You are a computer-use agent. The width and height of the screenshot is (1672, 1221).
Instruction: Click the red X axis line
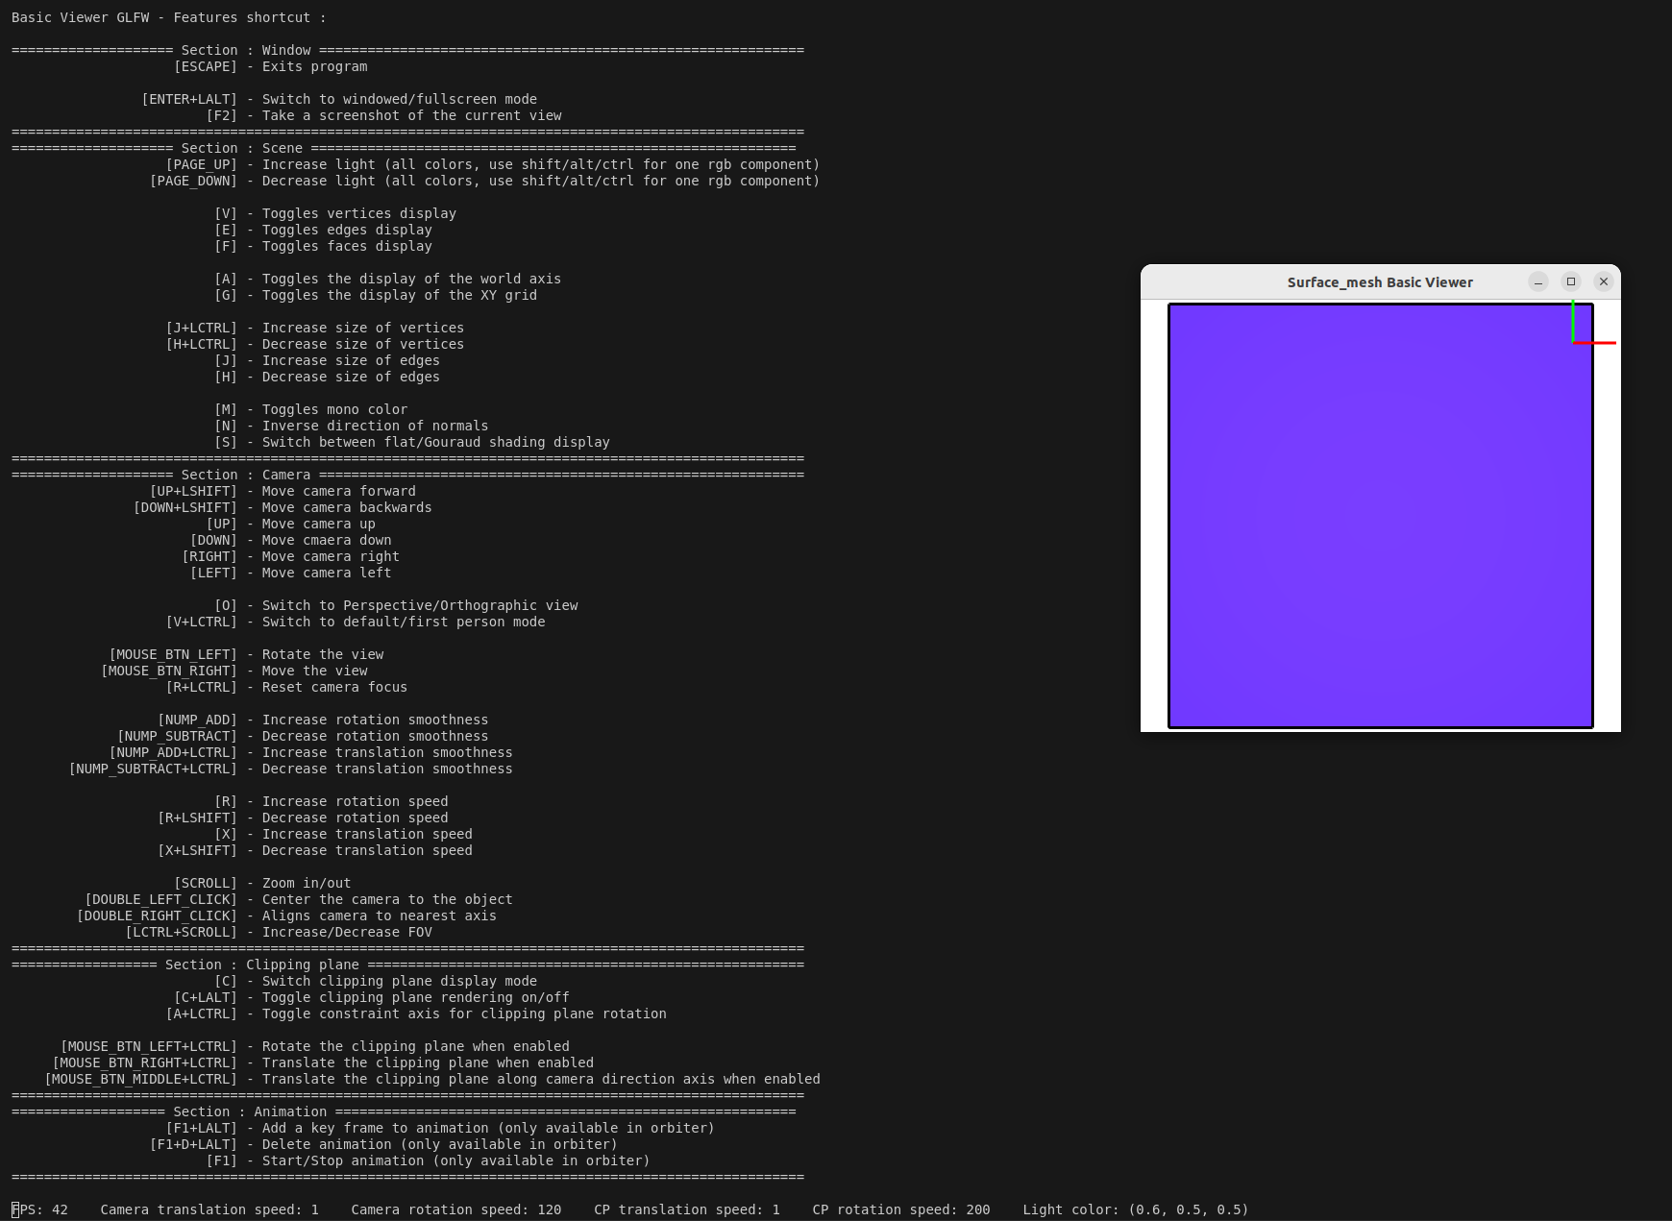1597,343
